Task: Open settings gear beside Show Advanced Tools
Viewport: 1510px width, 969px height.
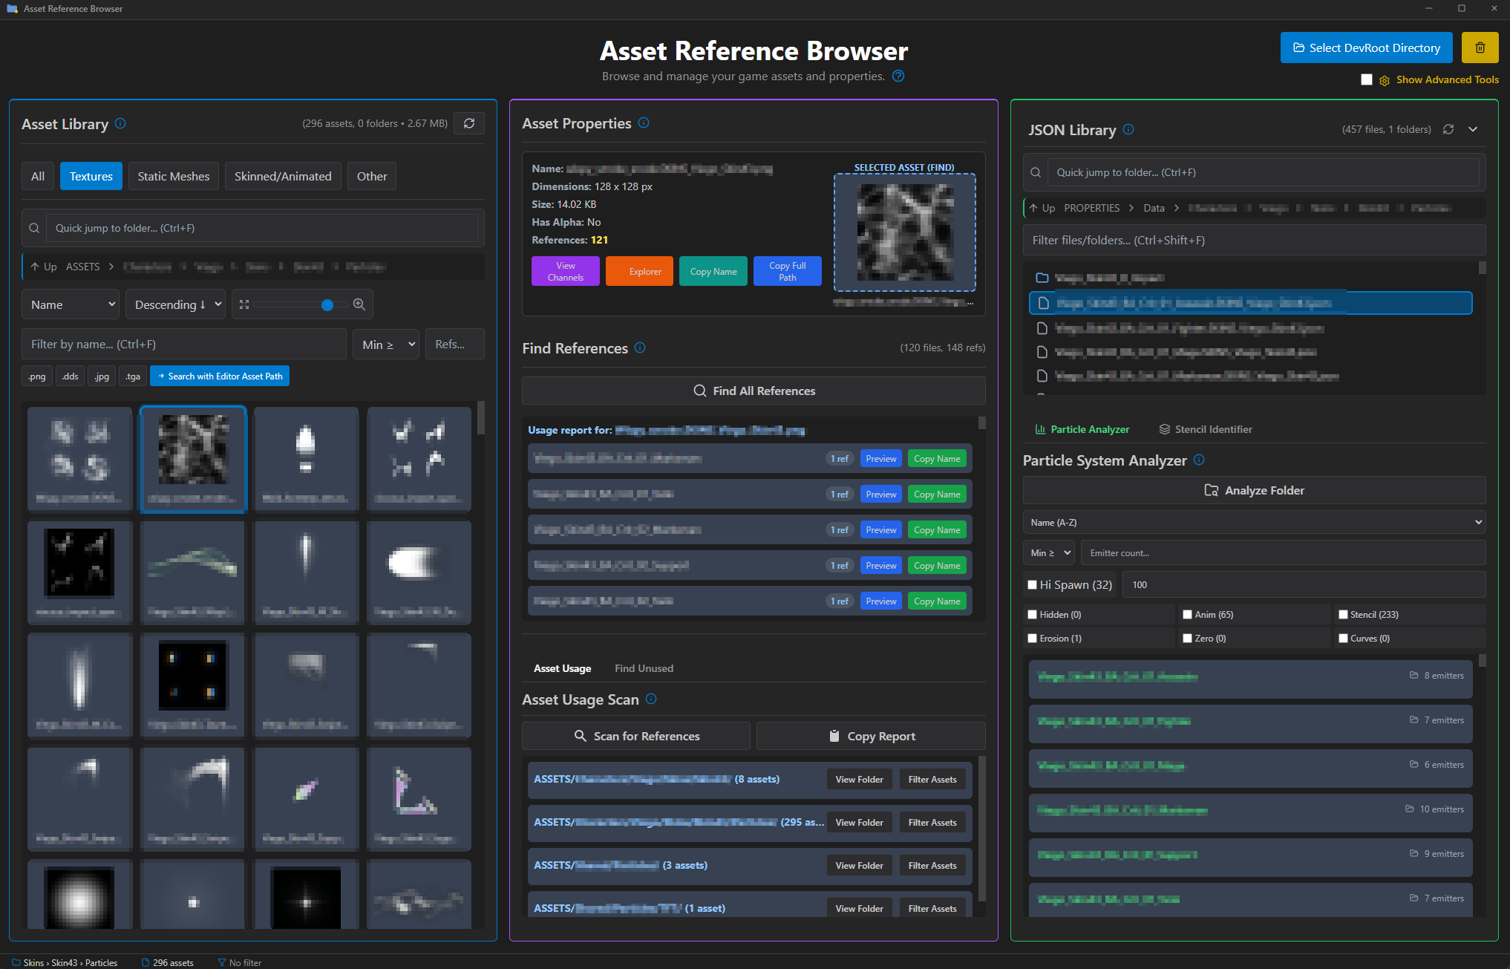Action: tap(1384, 79)
